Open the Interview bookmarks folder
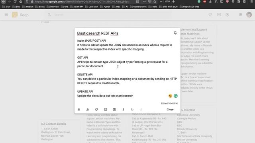The image size is (255, 143). pyautogui.click(x=53, y=7)
